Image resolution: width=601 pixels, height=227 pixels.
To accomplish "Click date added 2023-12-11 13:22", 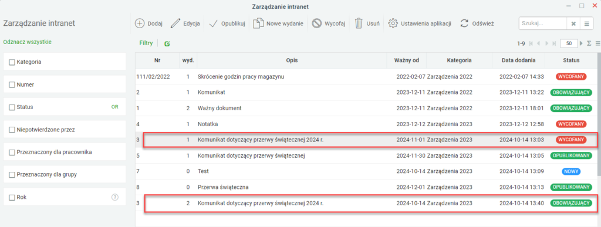I will click(522, 92).
